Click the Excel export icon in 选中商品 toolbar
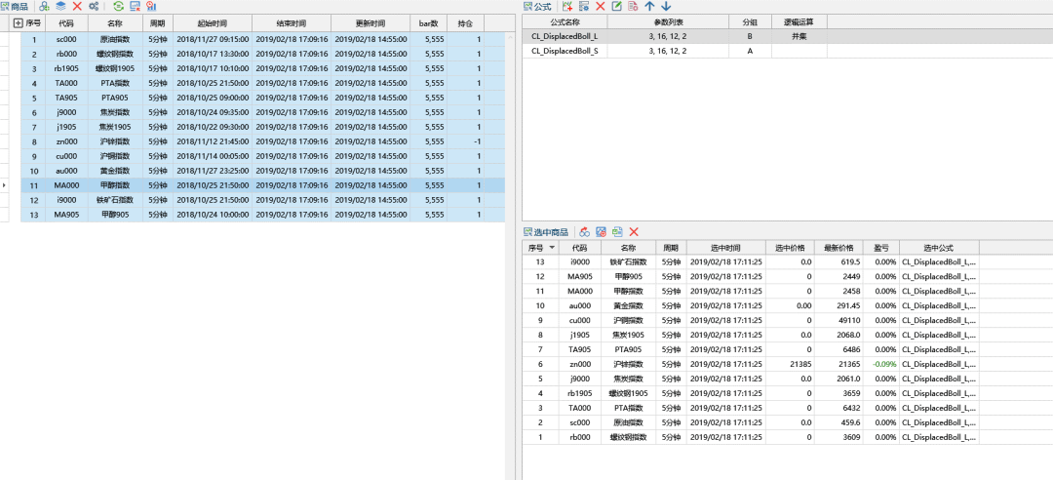The width and height of the screenshot is (1053, 480). click(617, 232)
